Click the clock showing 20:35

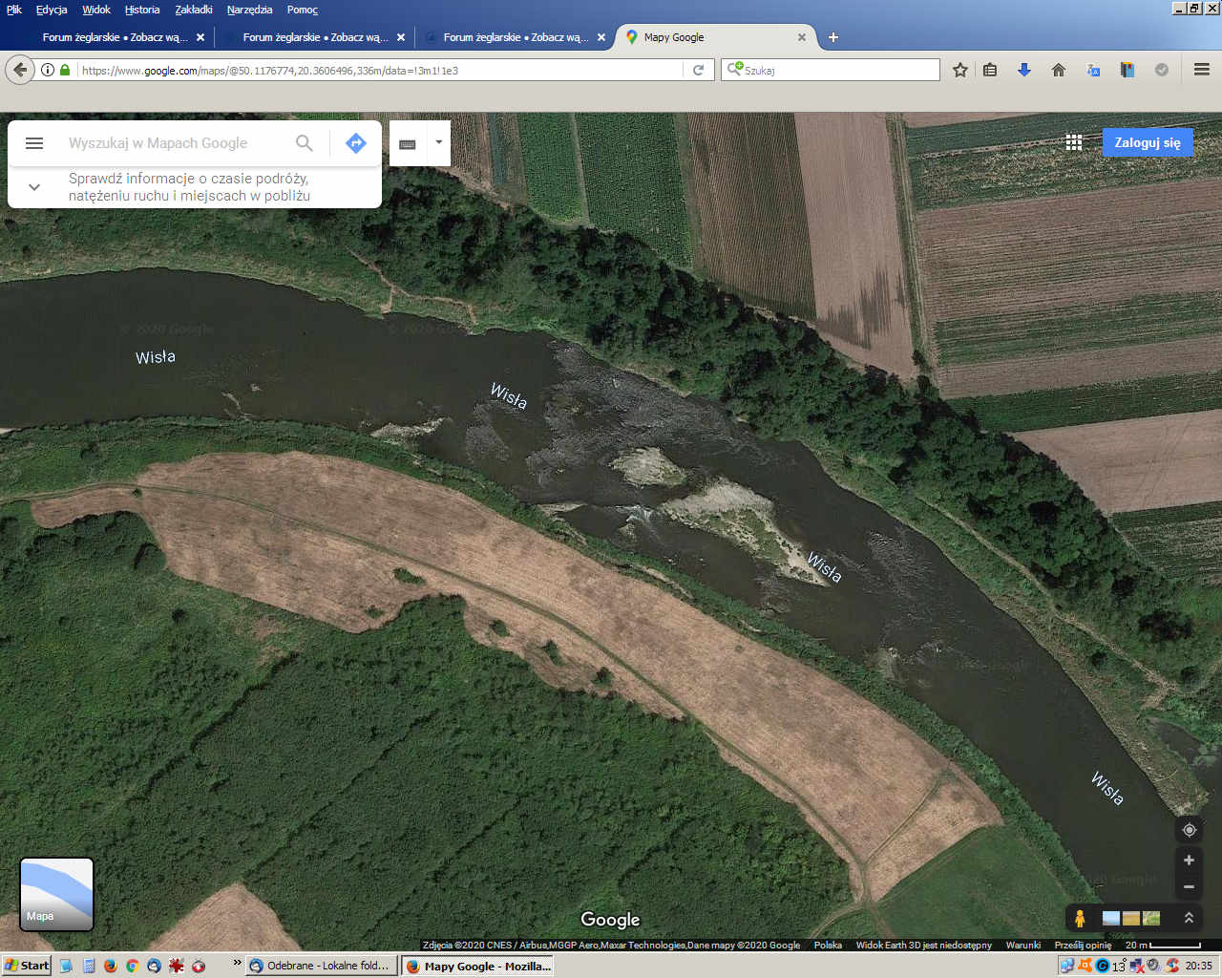(1198, 966)
